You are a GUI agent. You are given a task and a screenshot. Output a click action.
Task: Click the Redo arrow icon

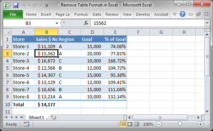[35, 5]
